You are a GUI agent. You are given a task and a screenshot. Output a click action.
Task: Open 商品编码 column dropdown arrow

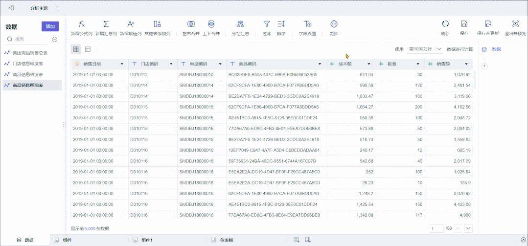tap(320, 64)
